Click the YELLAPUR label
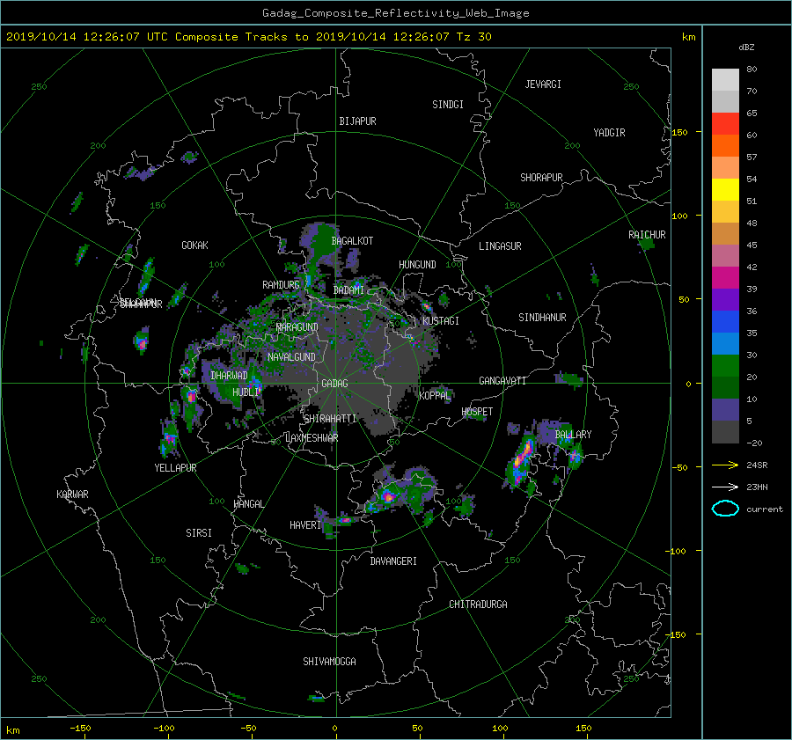The width and height of the screenshot is (792, 740). coord(175,468)
